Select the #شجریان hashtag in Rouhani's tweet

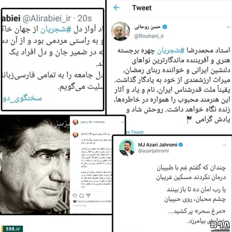pos(171,51)
